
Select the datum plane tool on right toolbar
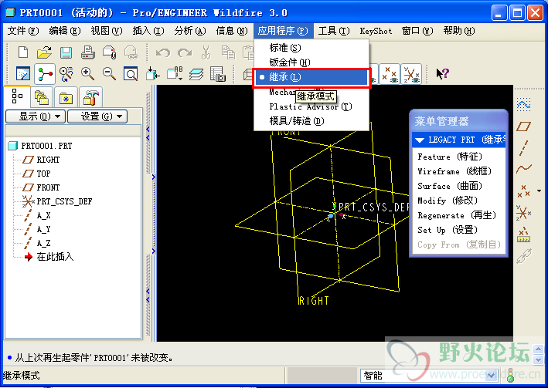(x=523, y=127)
